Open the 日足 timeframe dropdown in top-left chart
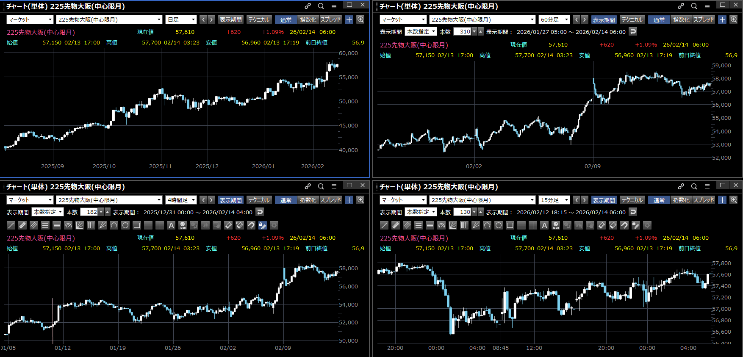The width and height of the screenshot is (743, 357). [x=181, y=19]
